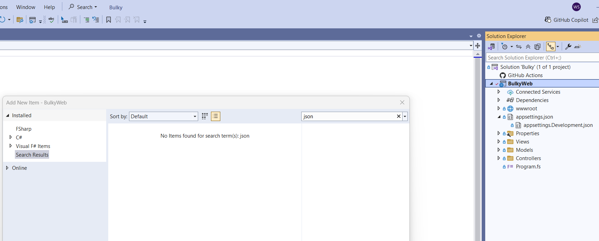599x241 pixels.
Task: Expand Dependencies node
Action: pyautogui.click(x=499, y=100)
